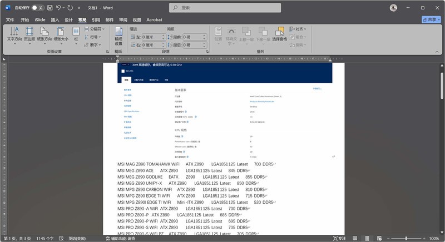
Task: Open the 组合 group dropdown
Action: [x=298, y=37]
